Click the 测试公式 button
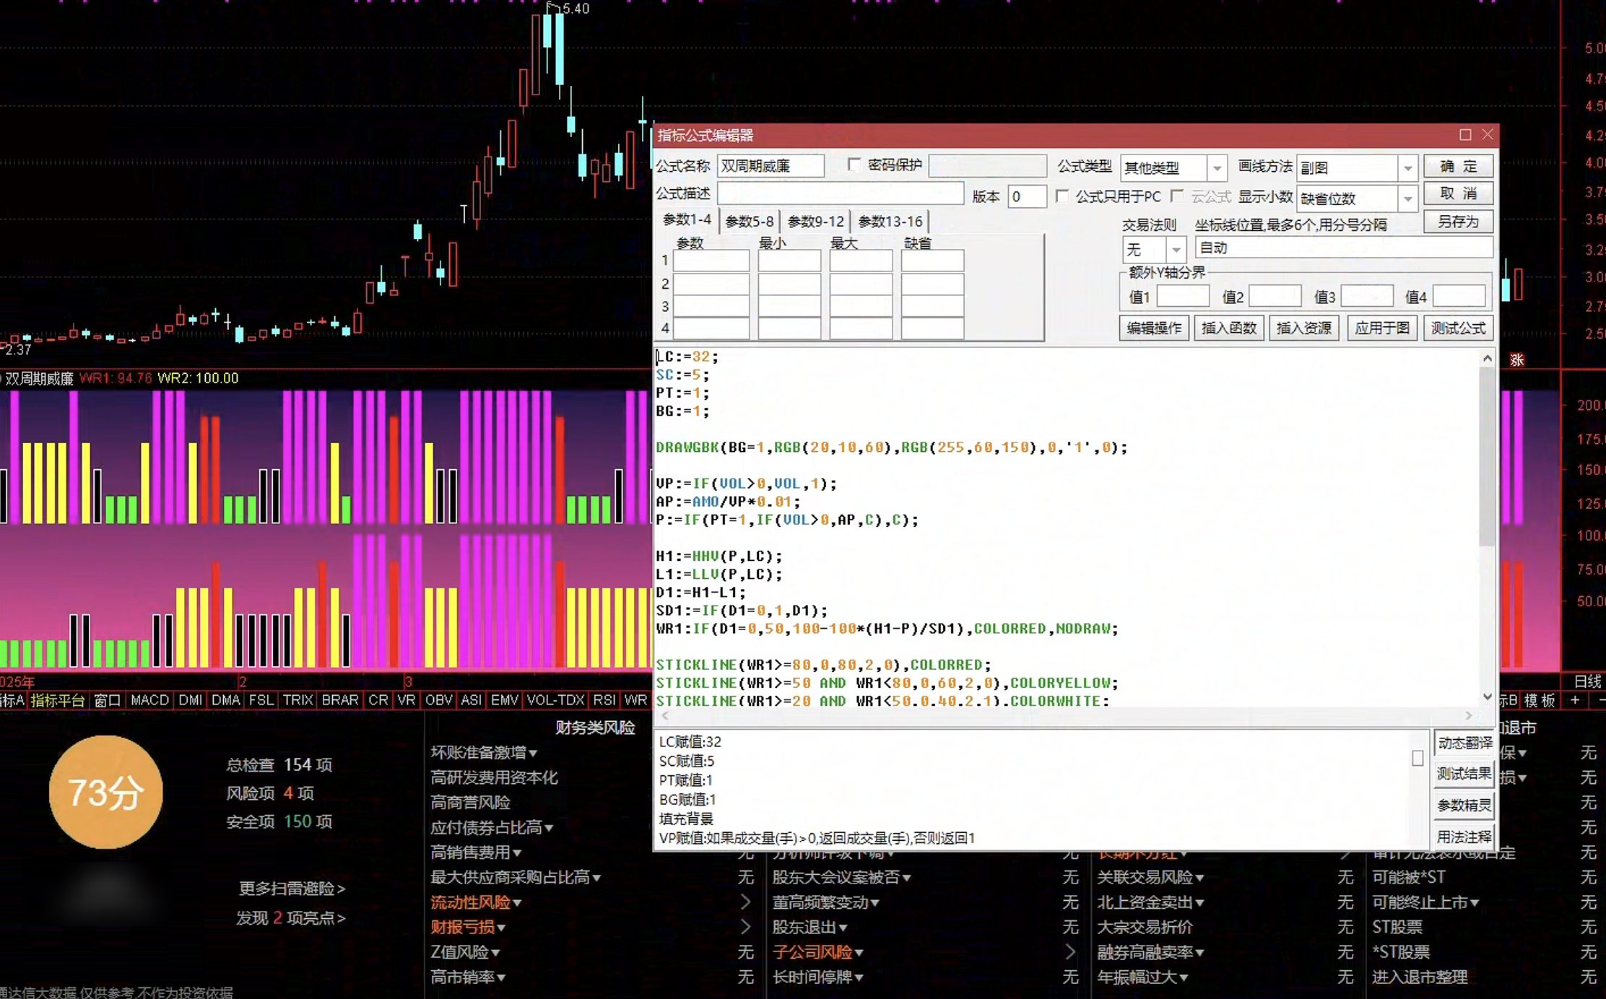The image size is (1606, 999). (1458, 328)
